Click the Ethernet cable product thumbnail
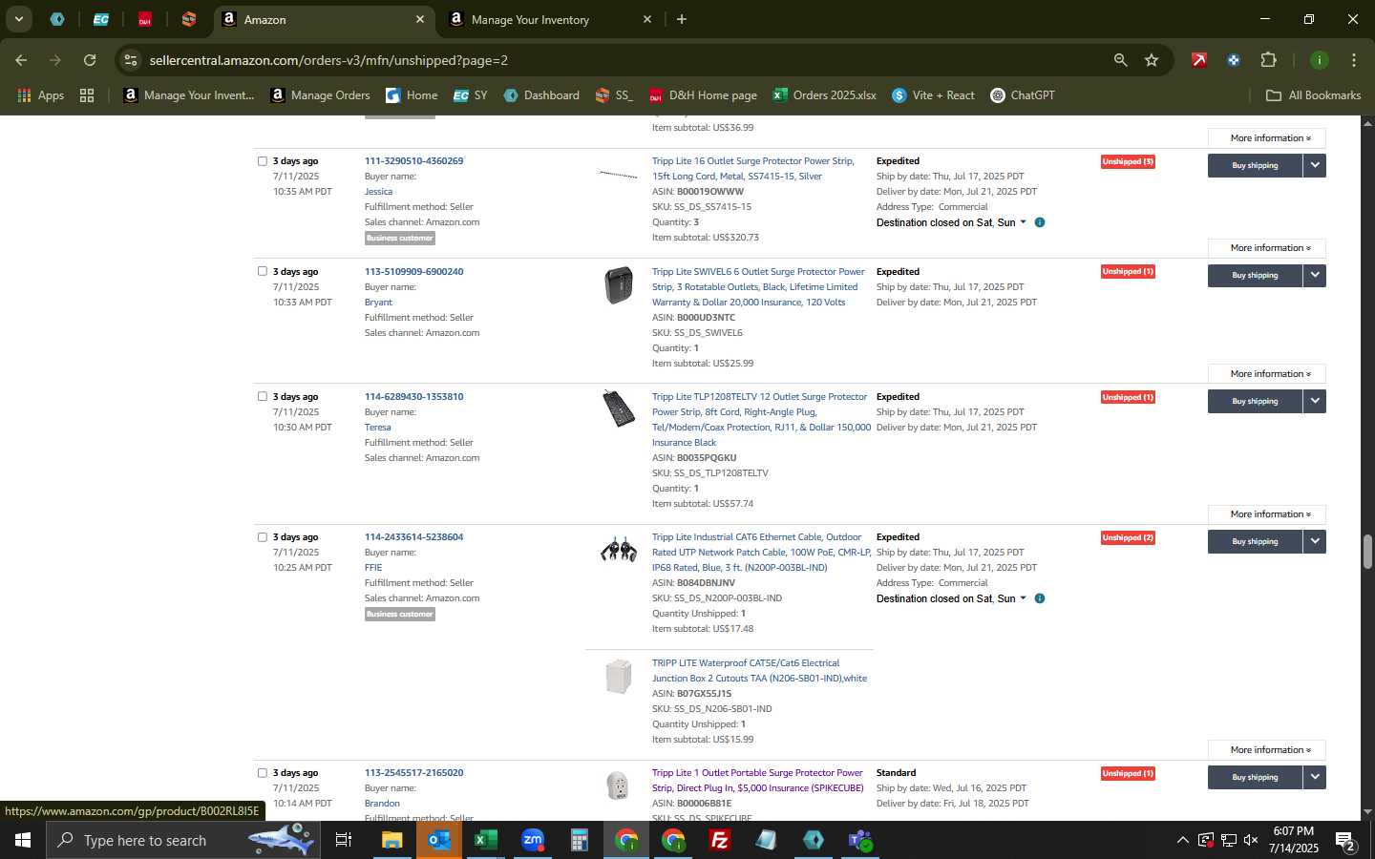This screenshot has width=1375, height=859. tap(618, 550)
